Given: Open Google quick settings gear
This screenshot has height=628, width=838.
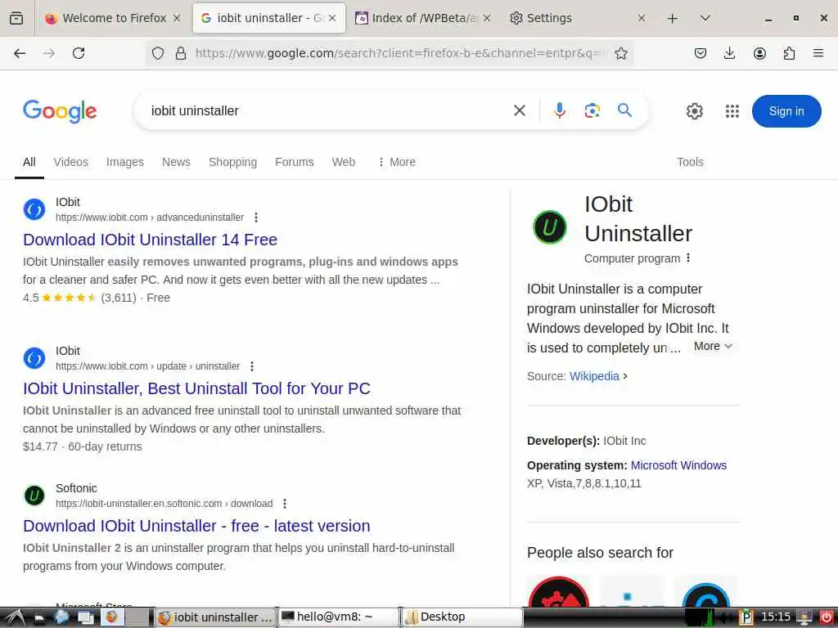Looking at the screenshot, I should click(694, 111).
